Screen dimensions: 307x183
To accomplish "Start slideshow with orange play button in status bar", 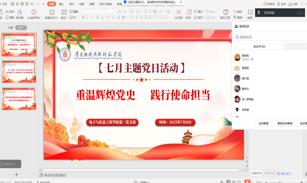I will coord(247,182).
